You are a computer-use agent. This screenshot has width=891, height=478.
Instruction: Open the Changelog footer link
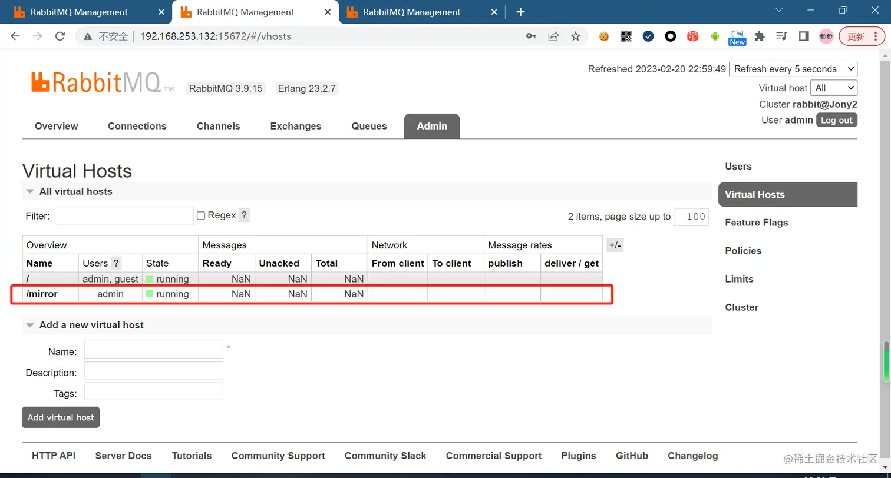[693, 456]
